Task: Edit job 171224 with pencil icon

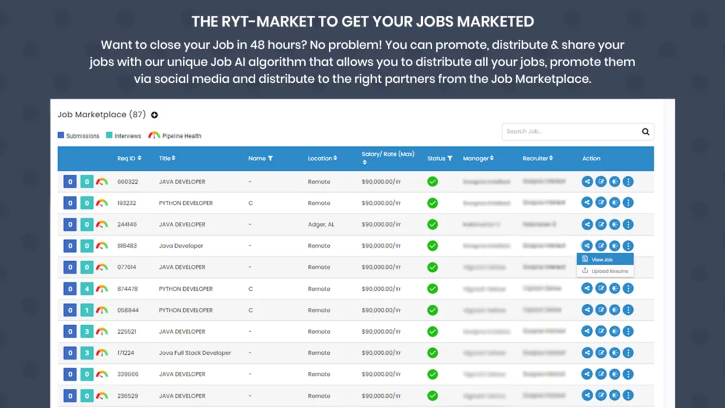Action: click(601, 352)
